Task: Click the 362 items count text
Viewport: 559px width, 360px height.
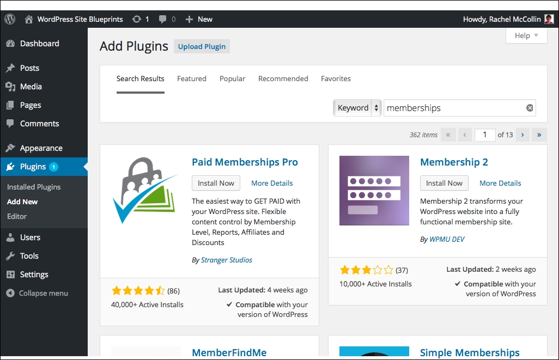Action: tap(423, 135)
